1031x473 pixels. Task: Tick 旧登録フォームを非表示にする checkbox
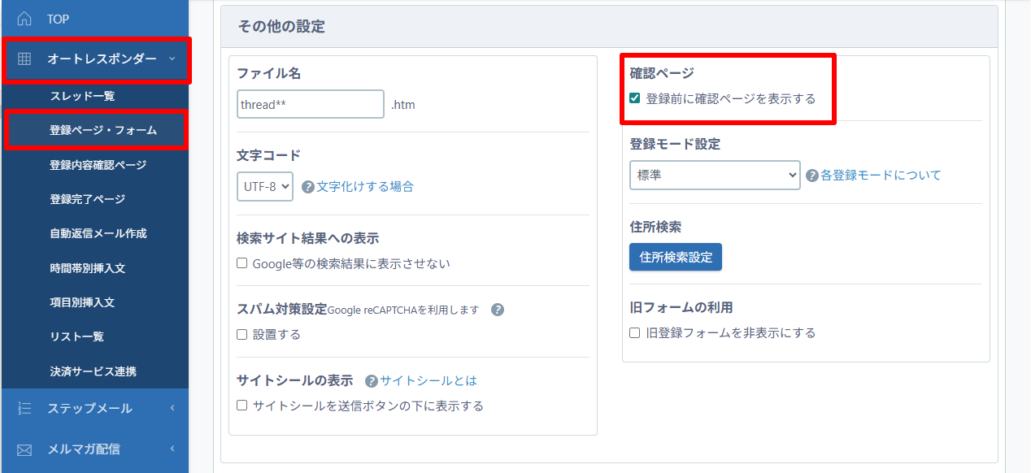pos(635,332)
